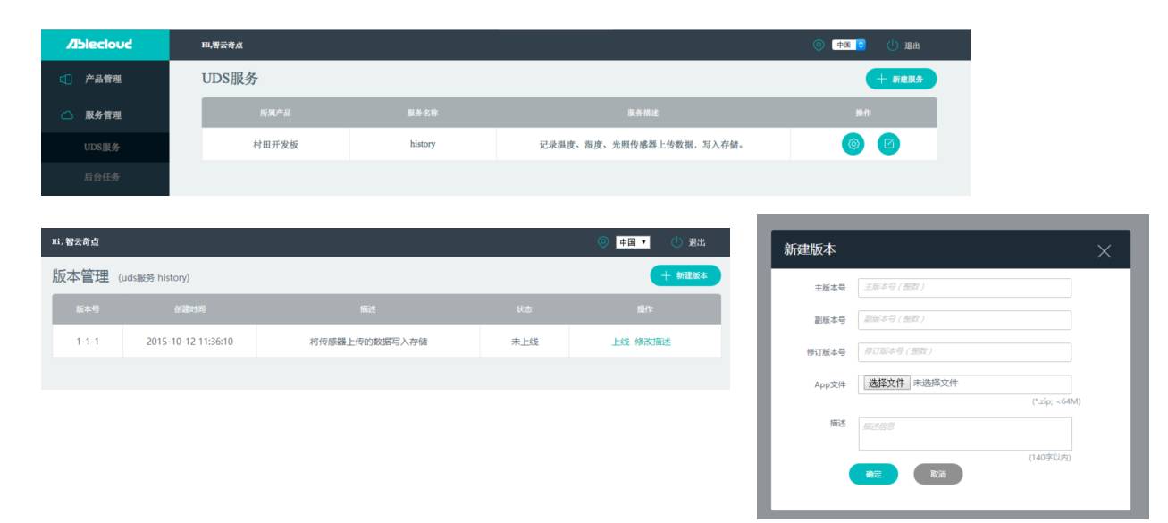Click the 记录温度、湿度 description cell
The height and width of the screenshot is (523, 1168).
(x=643, y=144)
